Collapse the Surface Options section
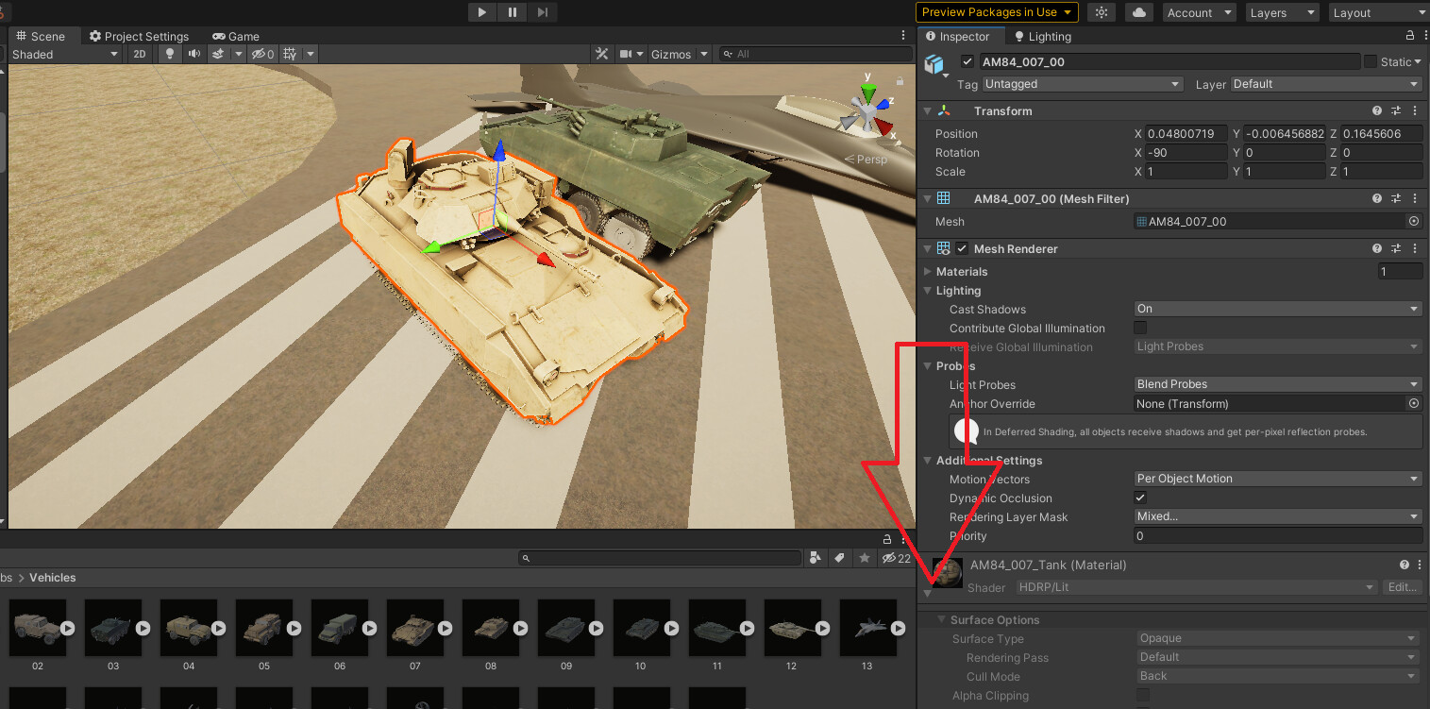 tap(940, 619)
